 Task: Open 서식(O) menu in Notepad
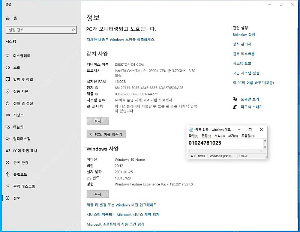[219, 136]
